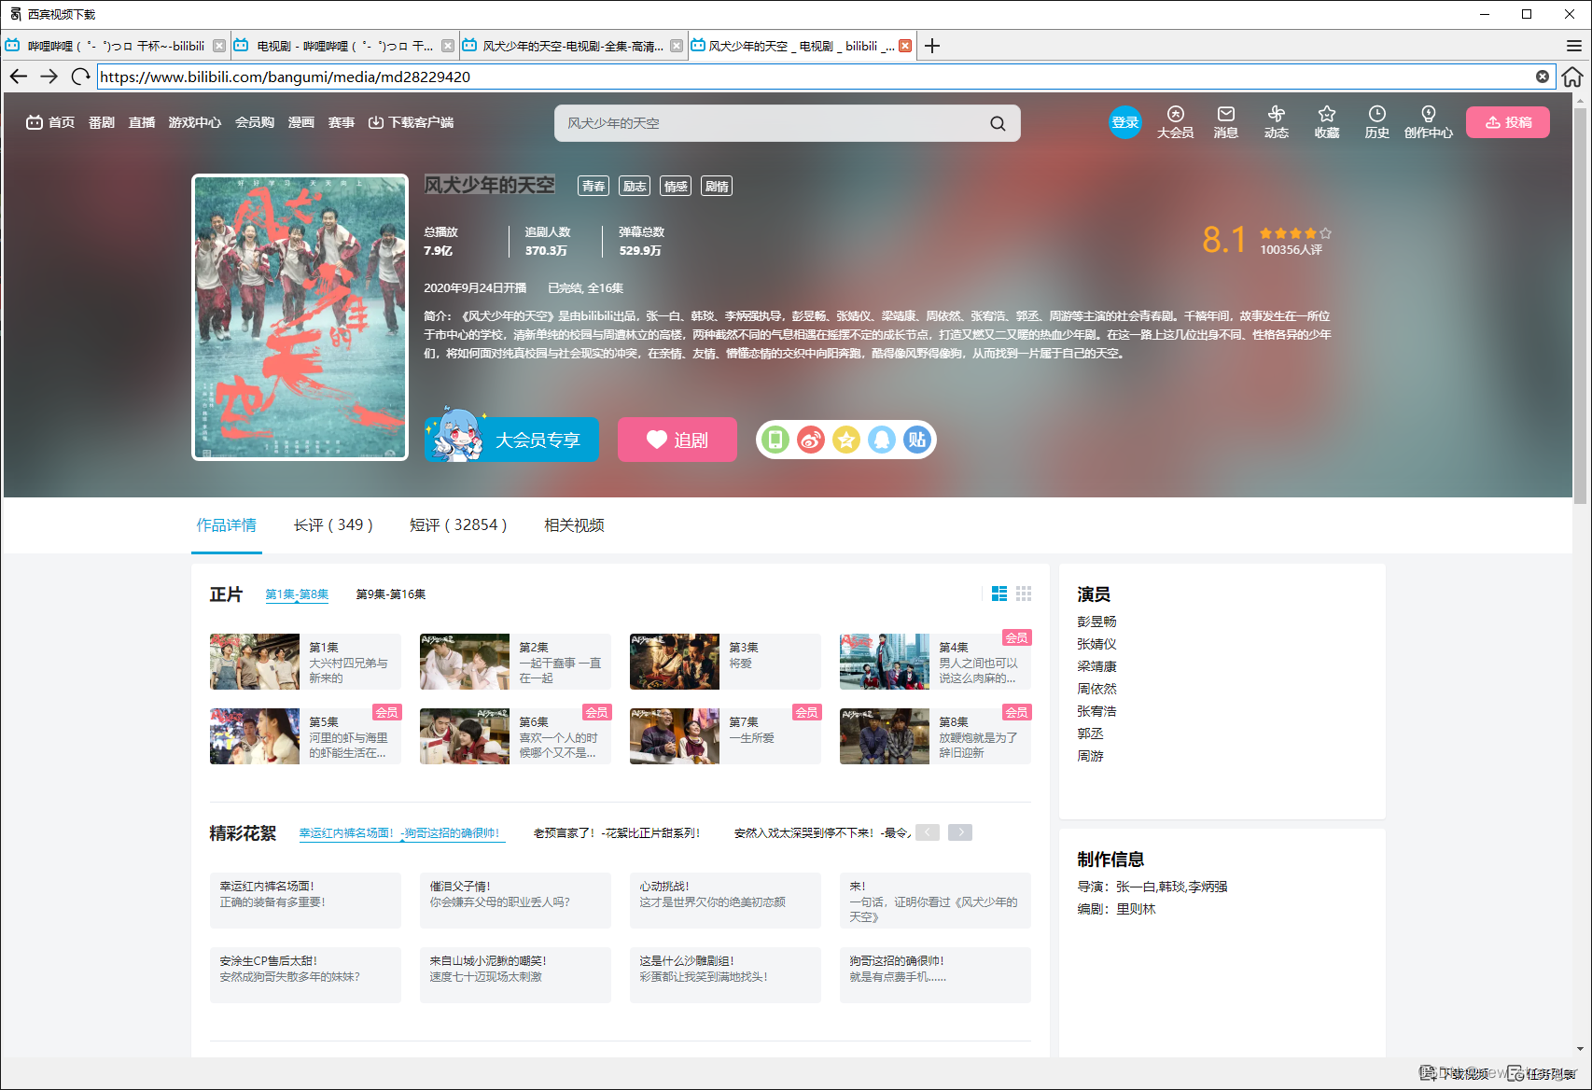Share via the green mobile phone icon
The image size is (1592, 1090).
tap(775, 440)
